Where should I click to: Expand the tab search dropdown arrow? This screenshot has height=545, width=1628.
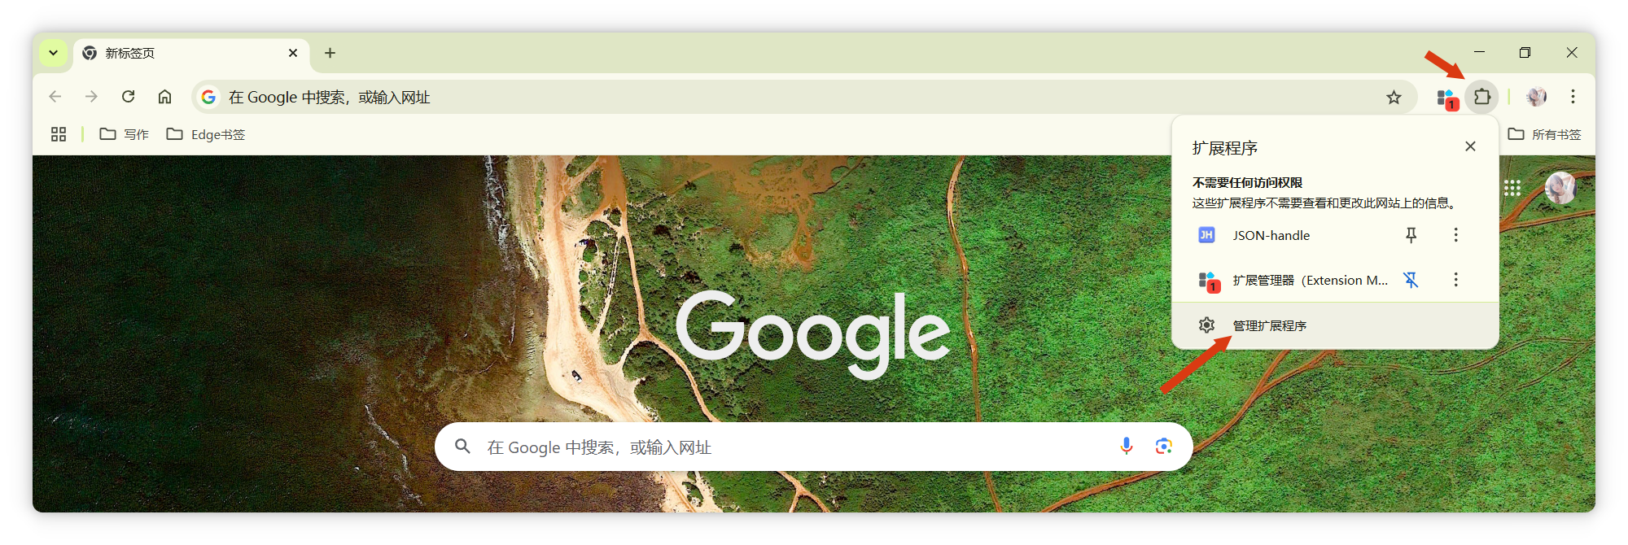(53, 53)
